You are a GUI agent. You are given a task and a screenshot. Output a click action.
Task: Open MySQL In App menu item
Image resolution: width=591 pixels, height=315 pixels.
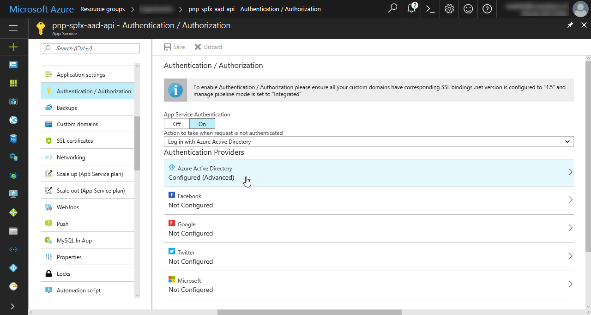click(88, 241)
